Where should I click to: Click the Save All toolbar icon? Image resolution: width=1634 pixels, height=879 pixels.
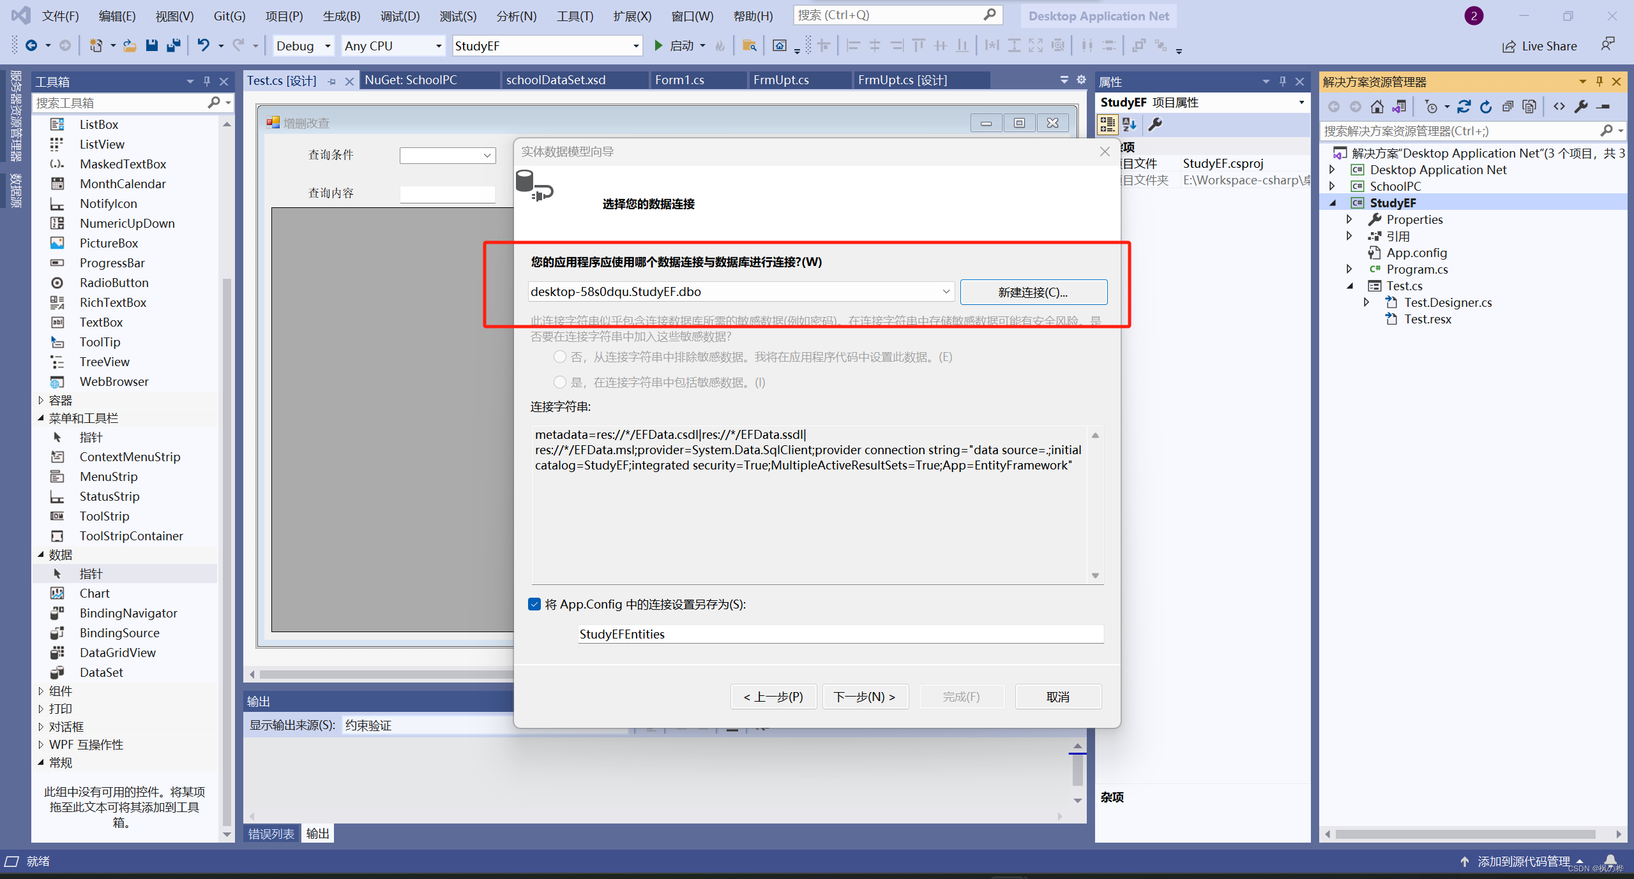(x=173, y=45)
